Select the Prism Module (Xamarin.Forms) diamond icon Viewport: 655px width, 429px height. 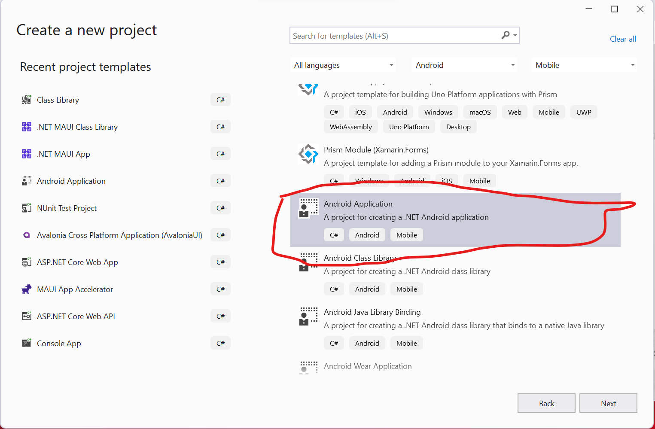coord(308,154)
